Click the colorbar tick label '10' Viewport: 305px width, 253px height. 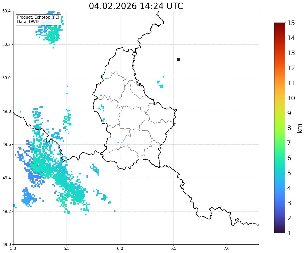coord(291,98)
